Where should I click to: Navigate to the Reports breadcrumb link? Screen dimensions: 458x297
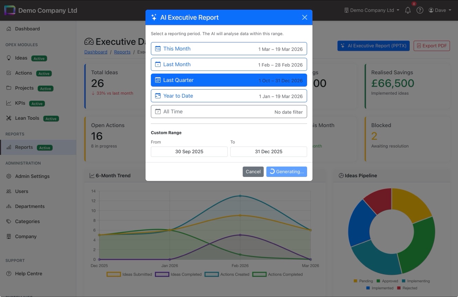(x=122, y=52)
